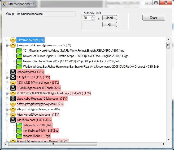This screenshot has height=150, width=174.
Task: Click the smiley icon for Alian email@domain.com
Action: (13, 115)
